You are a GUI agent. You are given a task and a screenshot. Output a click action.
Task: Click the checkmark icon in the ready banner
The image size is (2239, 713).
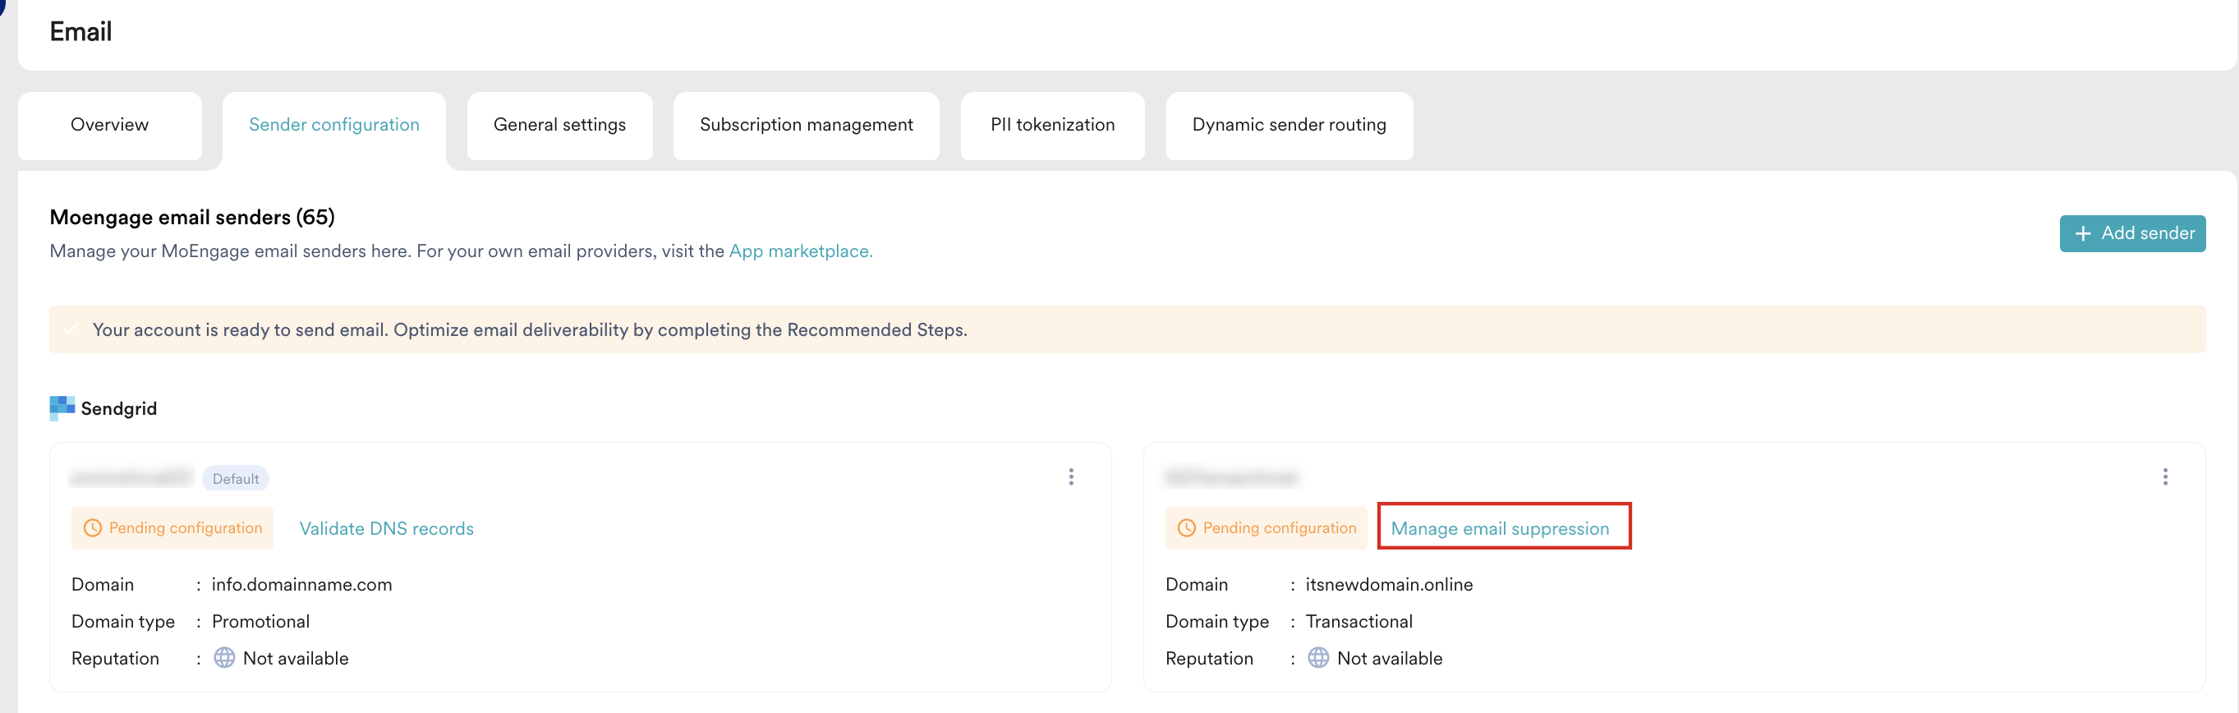[x=71, y=329]
